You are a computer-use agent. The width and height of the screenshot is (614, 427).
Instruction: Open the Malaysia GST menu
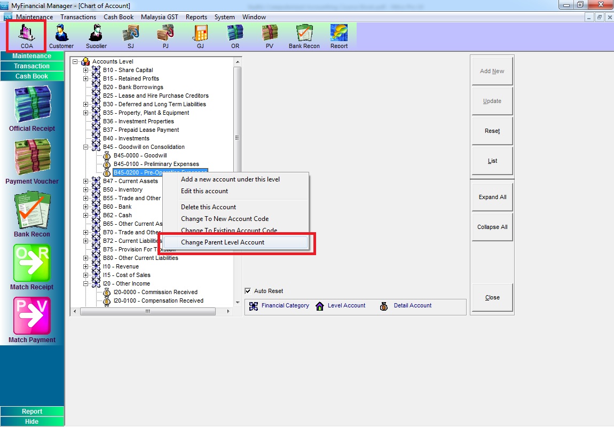pyautogui.click(x=160, y=17)
